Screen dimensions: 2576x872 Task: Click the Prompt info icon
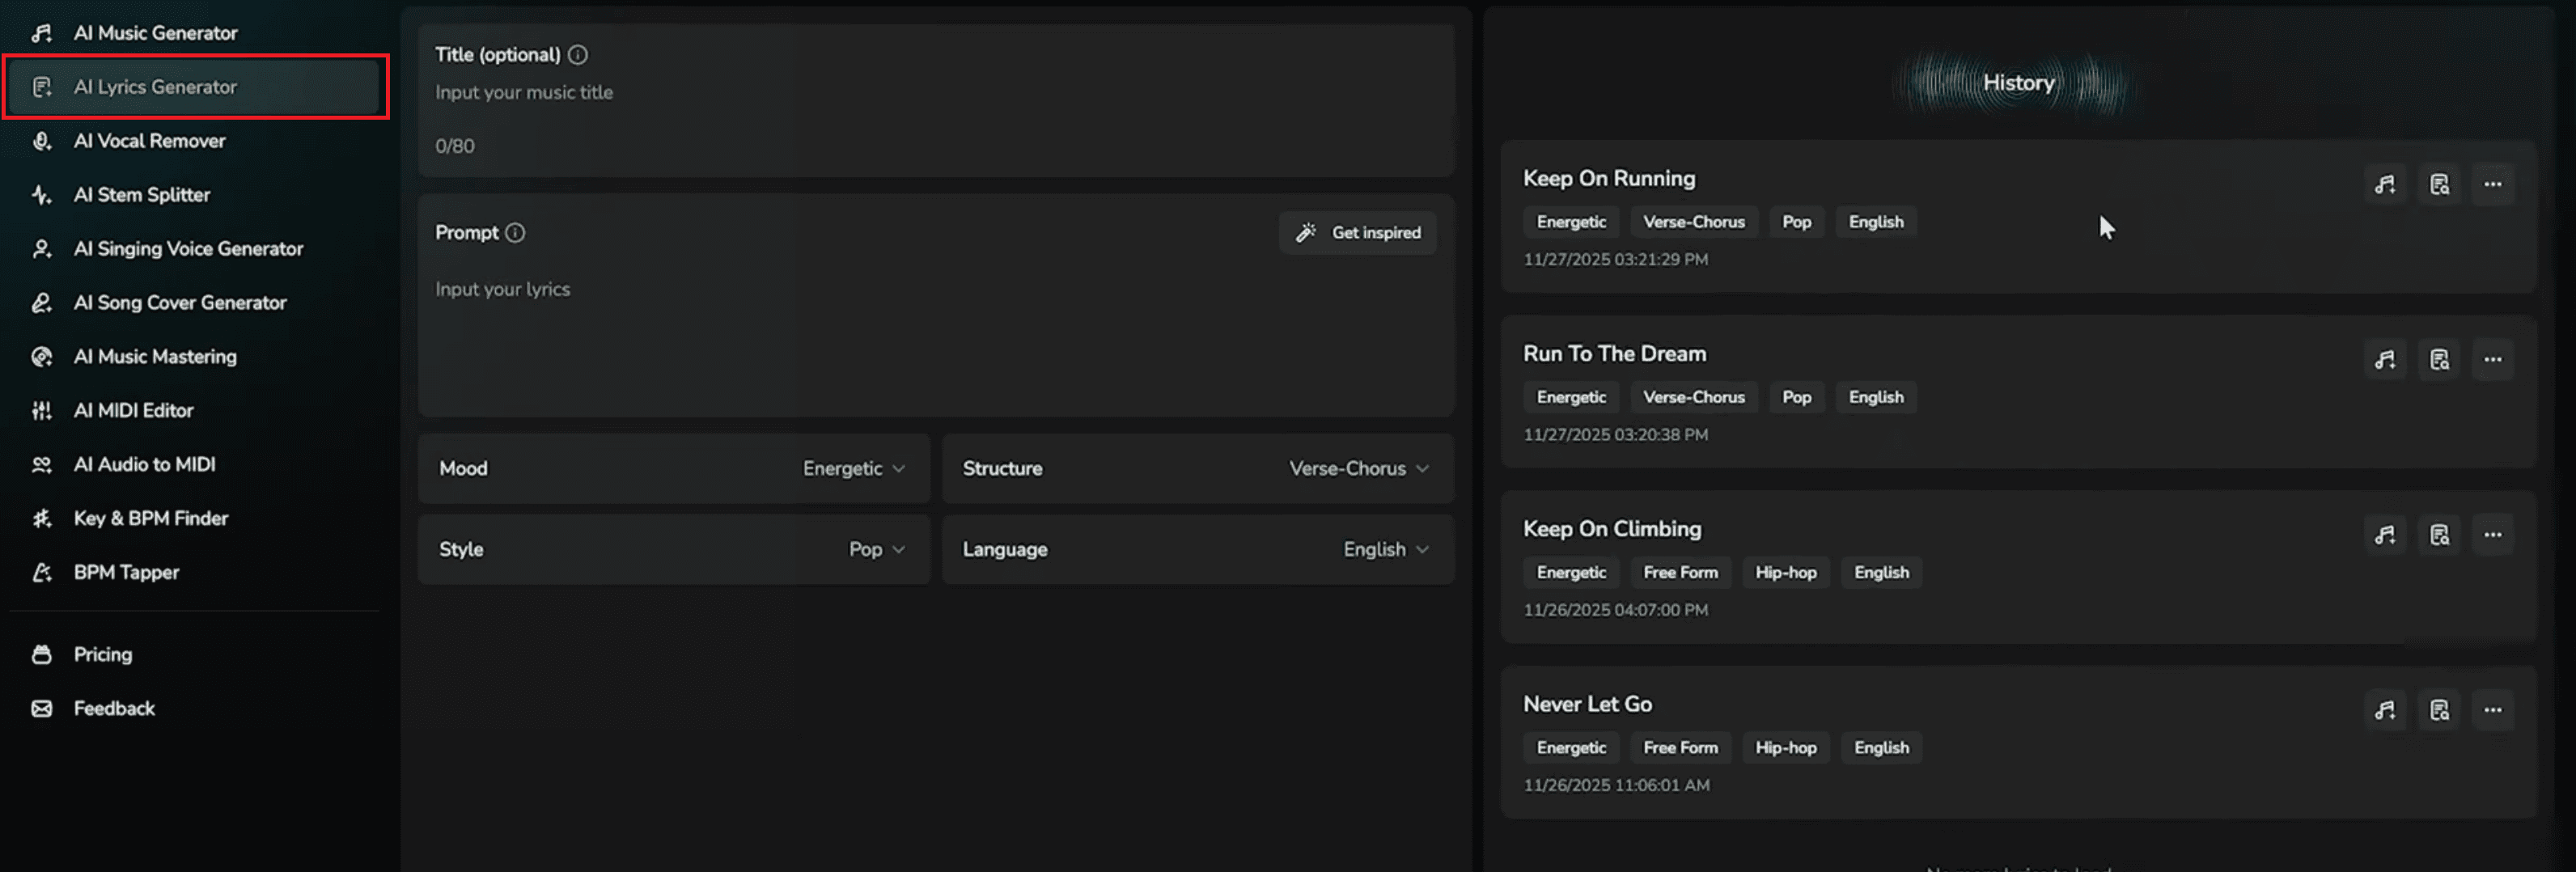tap(515, 232)
